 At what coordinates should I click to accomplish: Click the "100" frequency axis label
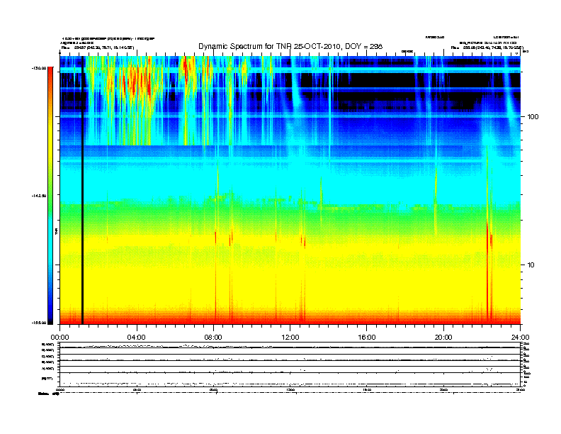point(533,117)
